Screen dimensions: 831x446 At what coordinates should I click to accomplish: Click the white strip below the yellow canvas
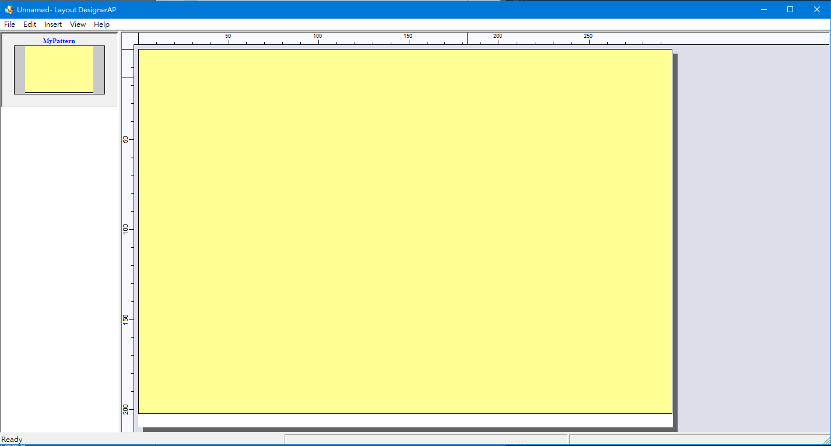click(x=405, y=420)
